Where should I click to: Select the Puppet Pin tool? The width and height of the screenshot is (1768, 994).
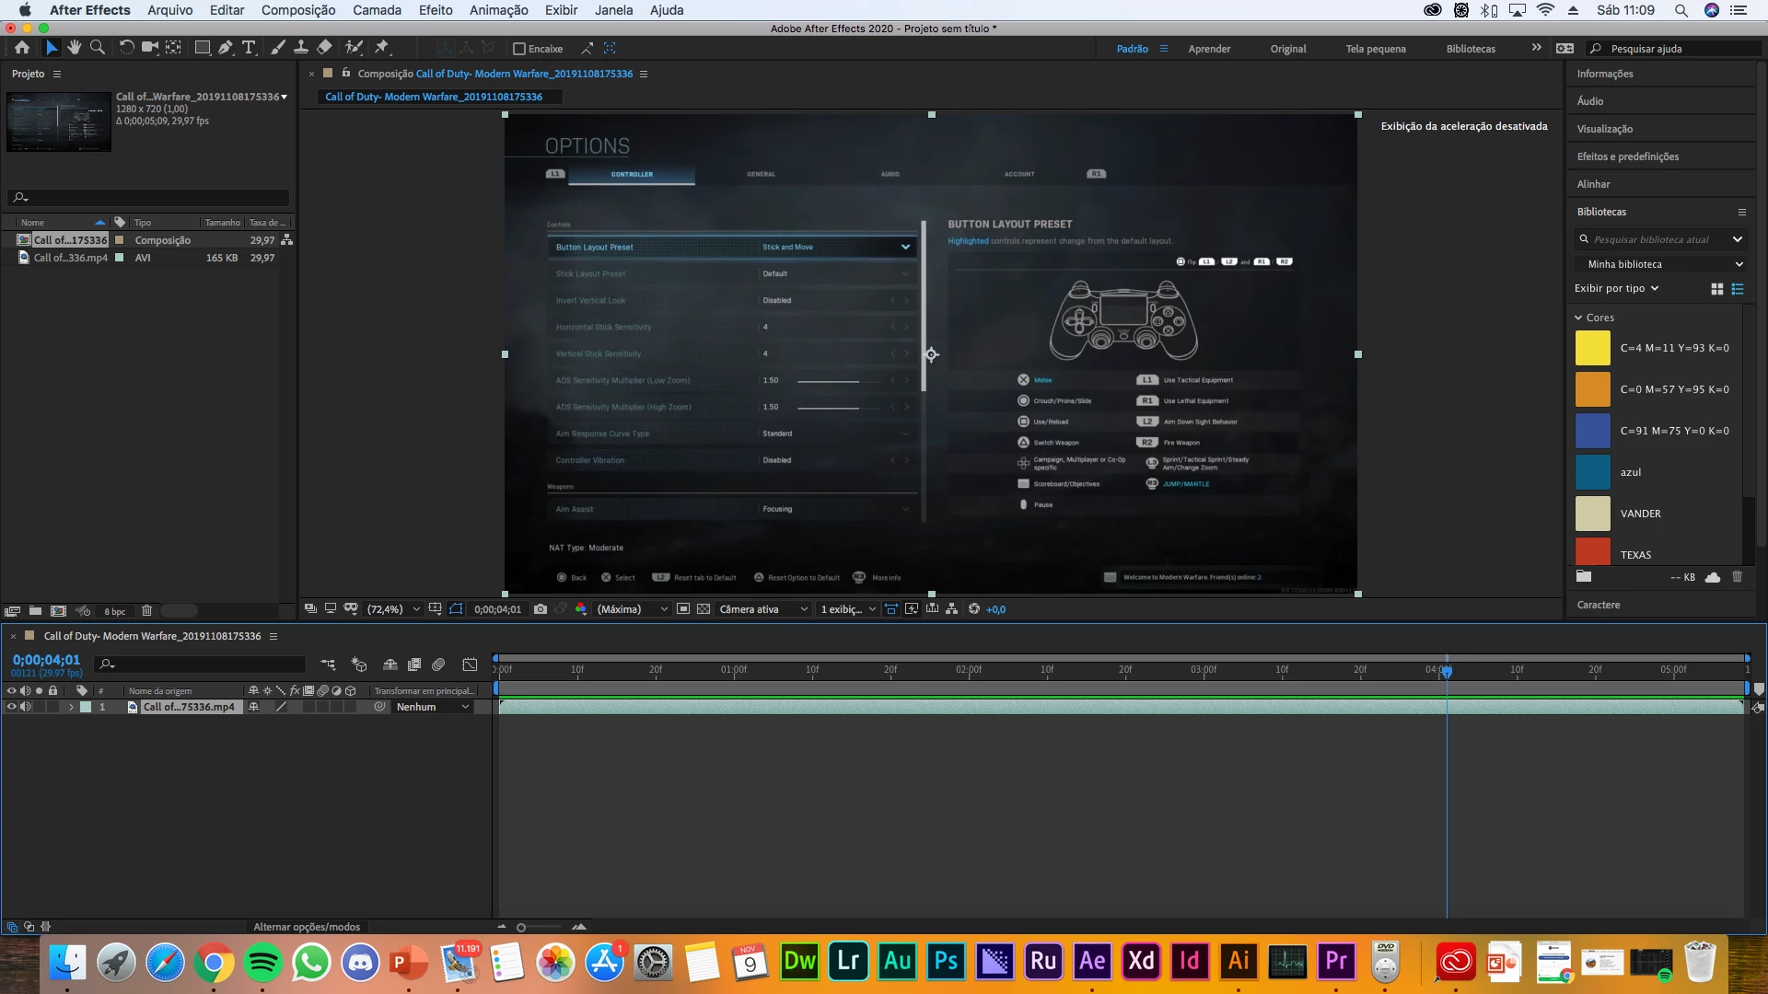click(x=381, y=48)
